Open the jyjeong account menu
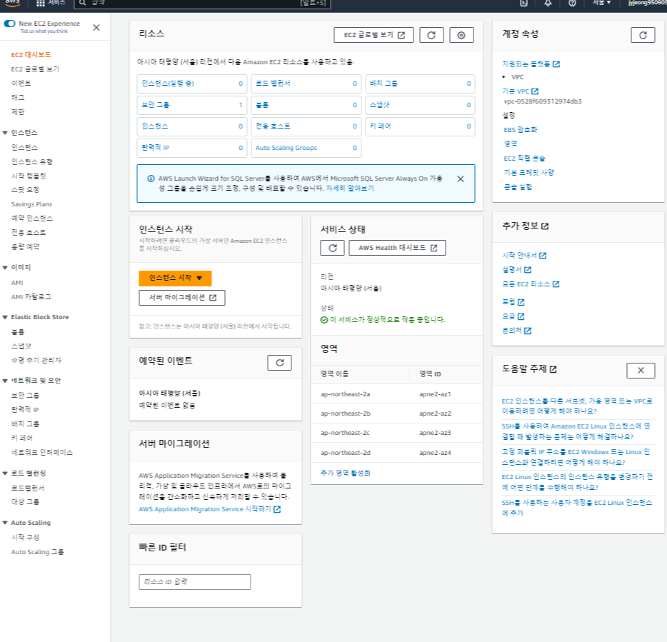This screenshot has width=667, height=642. tap(648, 3)
